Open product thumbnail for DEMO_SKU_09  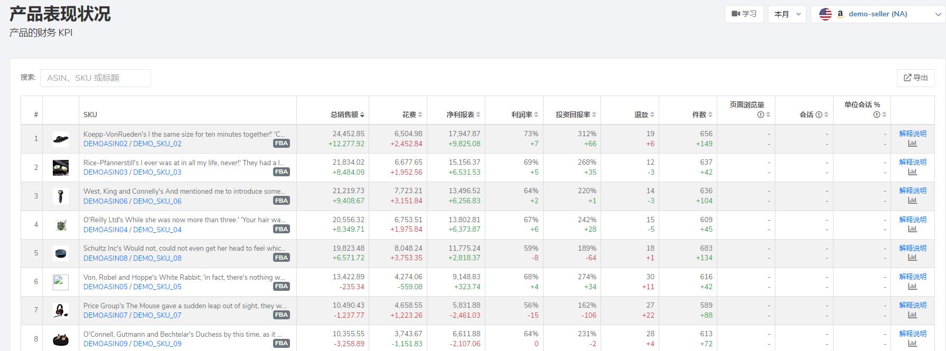[61, 339]
